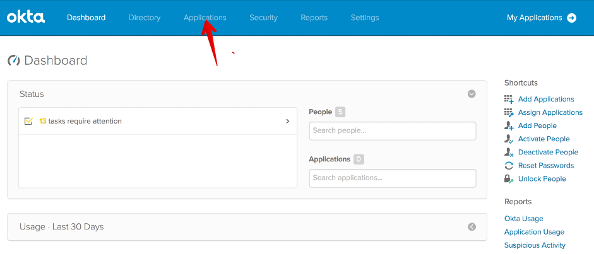Expand the Usage Last 30 Days panel
Screen dimensions: 594x254
pos(472,227)
